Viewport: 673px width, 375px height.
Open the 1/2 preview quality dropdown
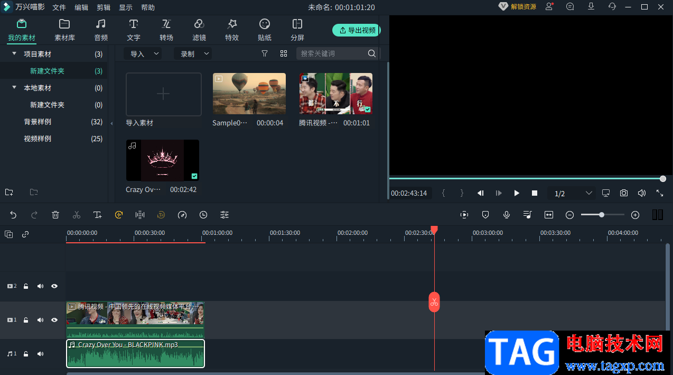coord(573,194)
